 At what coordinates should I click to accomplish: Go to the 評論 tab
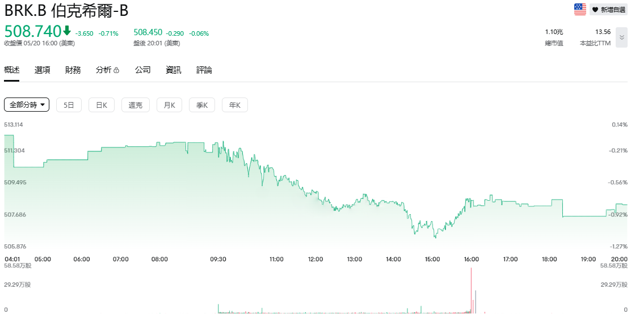pyautogui.click(x=204, y=70)
